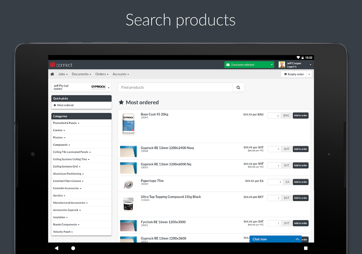
Task: Click the Find products search field
Action: point(175,87)
